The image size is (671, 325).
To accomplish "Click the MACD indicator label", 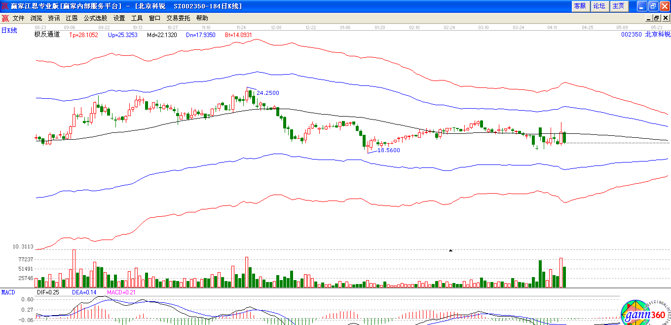I will [x=8, y=292].
